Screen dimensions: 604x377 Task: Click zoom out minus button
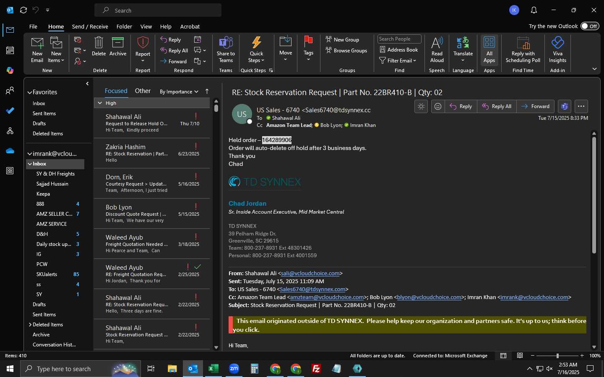click(x=533, y=356)
